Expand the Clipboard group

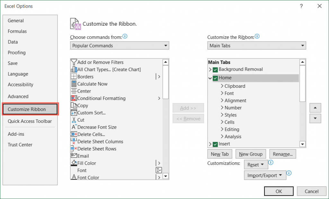coord(222,86)
